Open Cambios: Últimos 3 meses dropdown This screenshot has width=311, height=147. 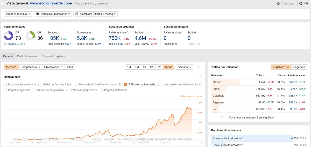96,14
